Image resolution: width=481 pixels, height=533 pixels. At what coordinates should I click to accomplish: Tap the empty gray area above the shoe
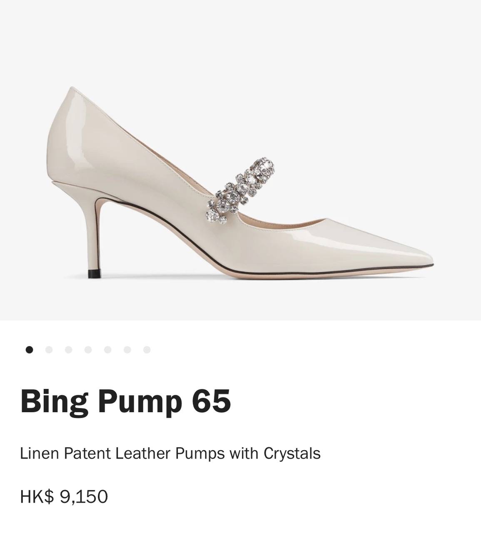click(x=240, y=42)
